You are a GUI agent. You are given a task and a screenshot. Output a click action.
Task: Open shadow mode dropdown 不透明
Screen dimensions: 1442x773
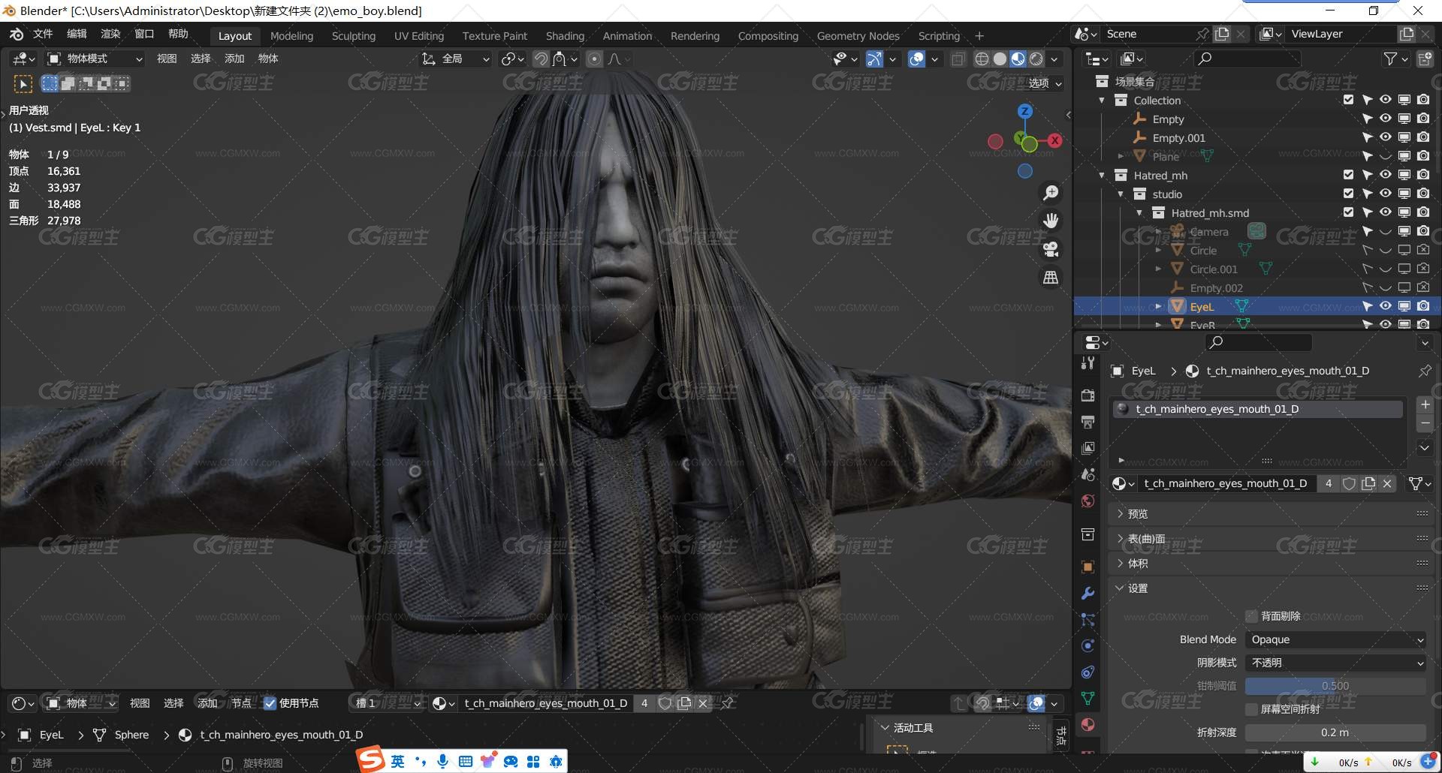[x=1335, y=663]
